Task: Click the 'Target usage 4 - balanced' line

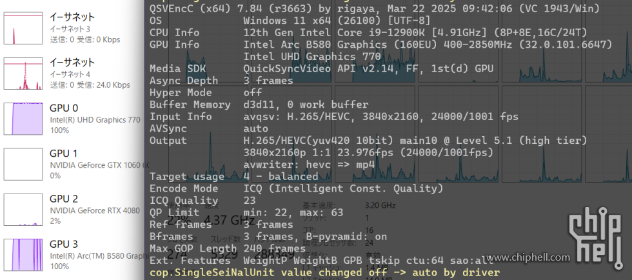Action: (x=233, y=177)
